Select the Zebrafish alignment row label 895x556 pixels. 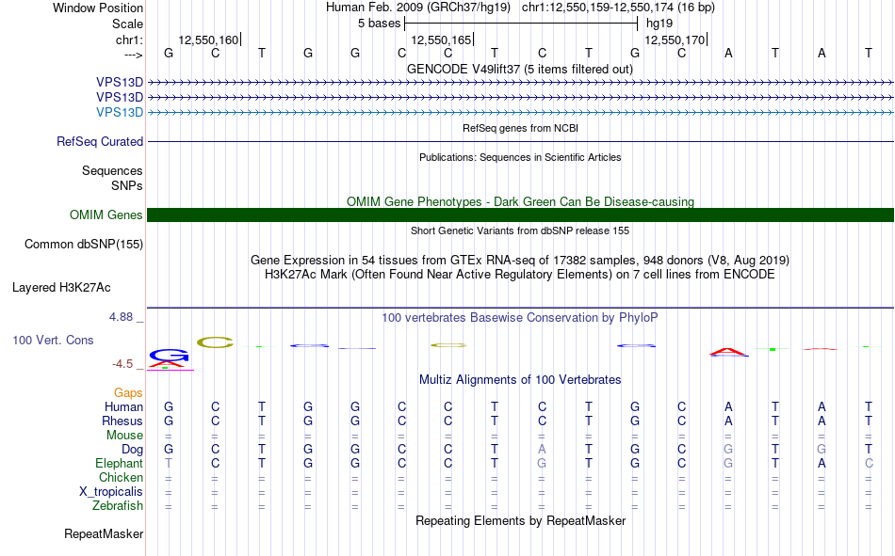click(x=118, y=506)
